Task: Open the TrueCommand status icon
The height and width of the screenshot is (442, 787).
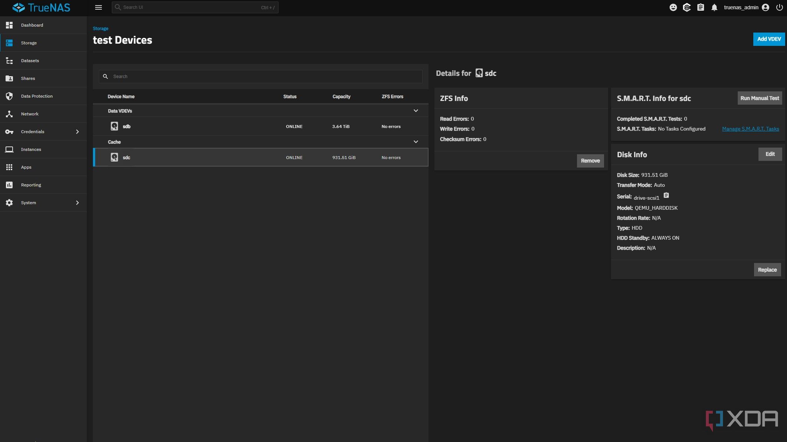Action: [x=687, y=7]
